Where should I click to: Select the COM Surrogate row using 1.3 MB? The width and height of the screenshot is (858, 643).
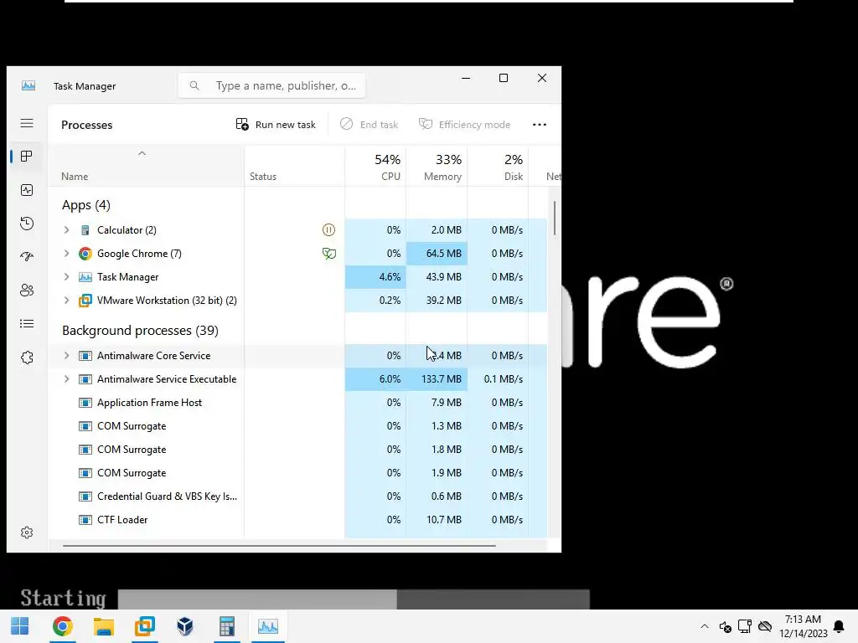(x=297, y=426)
